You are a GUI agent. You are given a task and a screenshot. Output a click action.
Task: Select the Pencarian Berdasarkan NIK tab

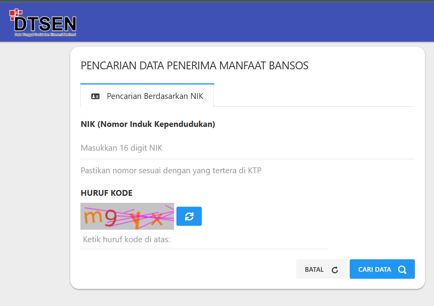147,95
